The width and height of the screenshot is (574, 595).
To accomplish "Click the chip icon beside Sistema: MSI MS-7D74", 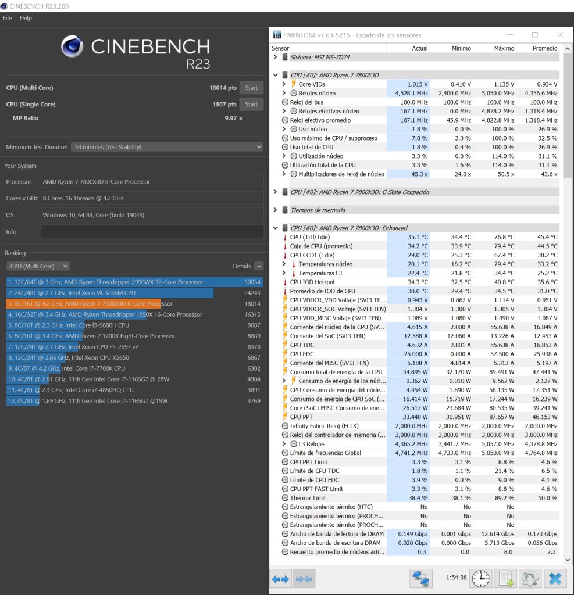I will (285, 57).
